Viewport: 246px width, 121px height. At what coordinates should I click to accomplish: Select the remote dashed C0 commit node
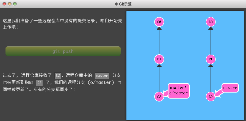[211, 22]
